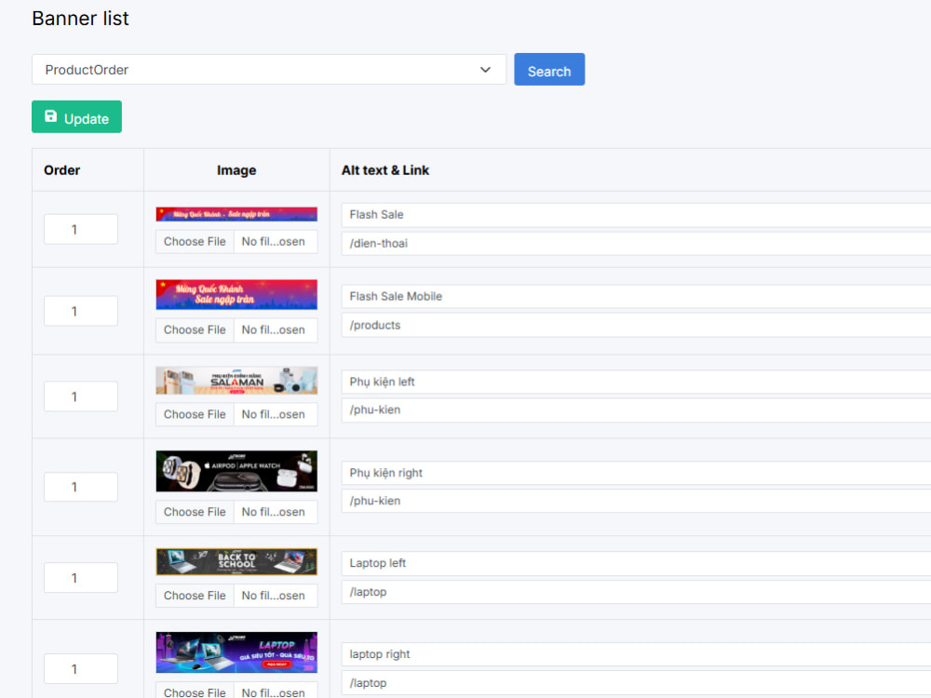Viewport: 931px width, 698px height.
Task: Click the 'Banner list' page heading
Action: coord(80,19)
